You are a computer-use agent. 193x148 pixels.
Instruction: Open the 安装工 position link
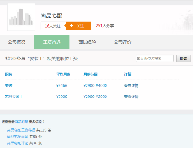coord(11,86)
